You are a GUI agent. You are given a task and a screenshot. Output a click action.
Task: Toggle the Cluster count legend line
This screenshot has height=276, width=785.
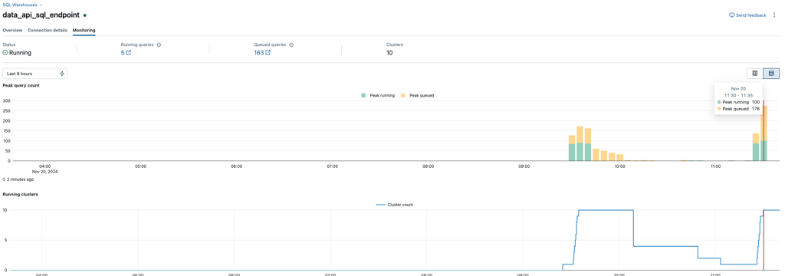pyautogui.click(x=381, y=205)
